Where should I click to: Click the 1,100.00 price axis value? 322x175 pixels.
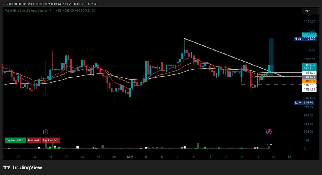pos(309,50)
